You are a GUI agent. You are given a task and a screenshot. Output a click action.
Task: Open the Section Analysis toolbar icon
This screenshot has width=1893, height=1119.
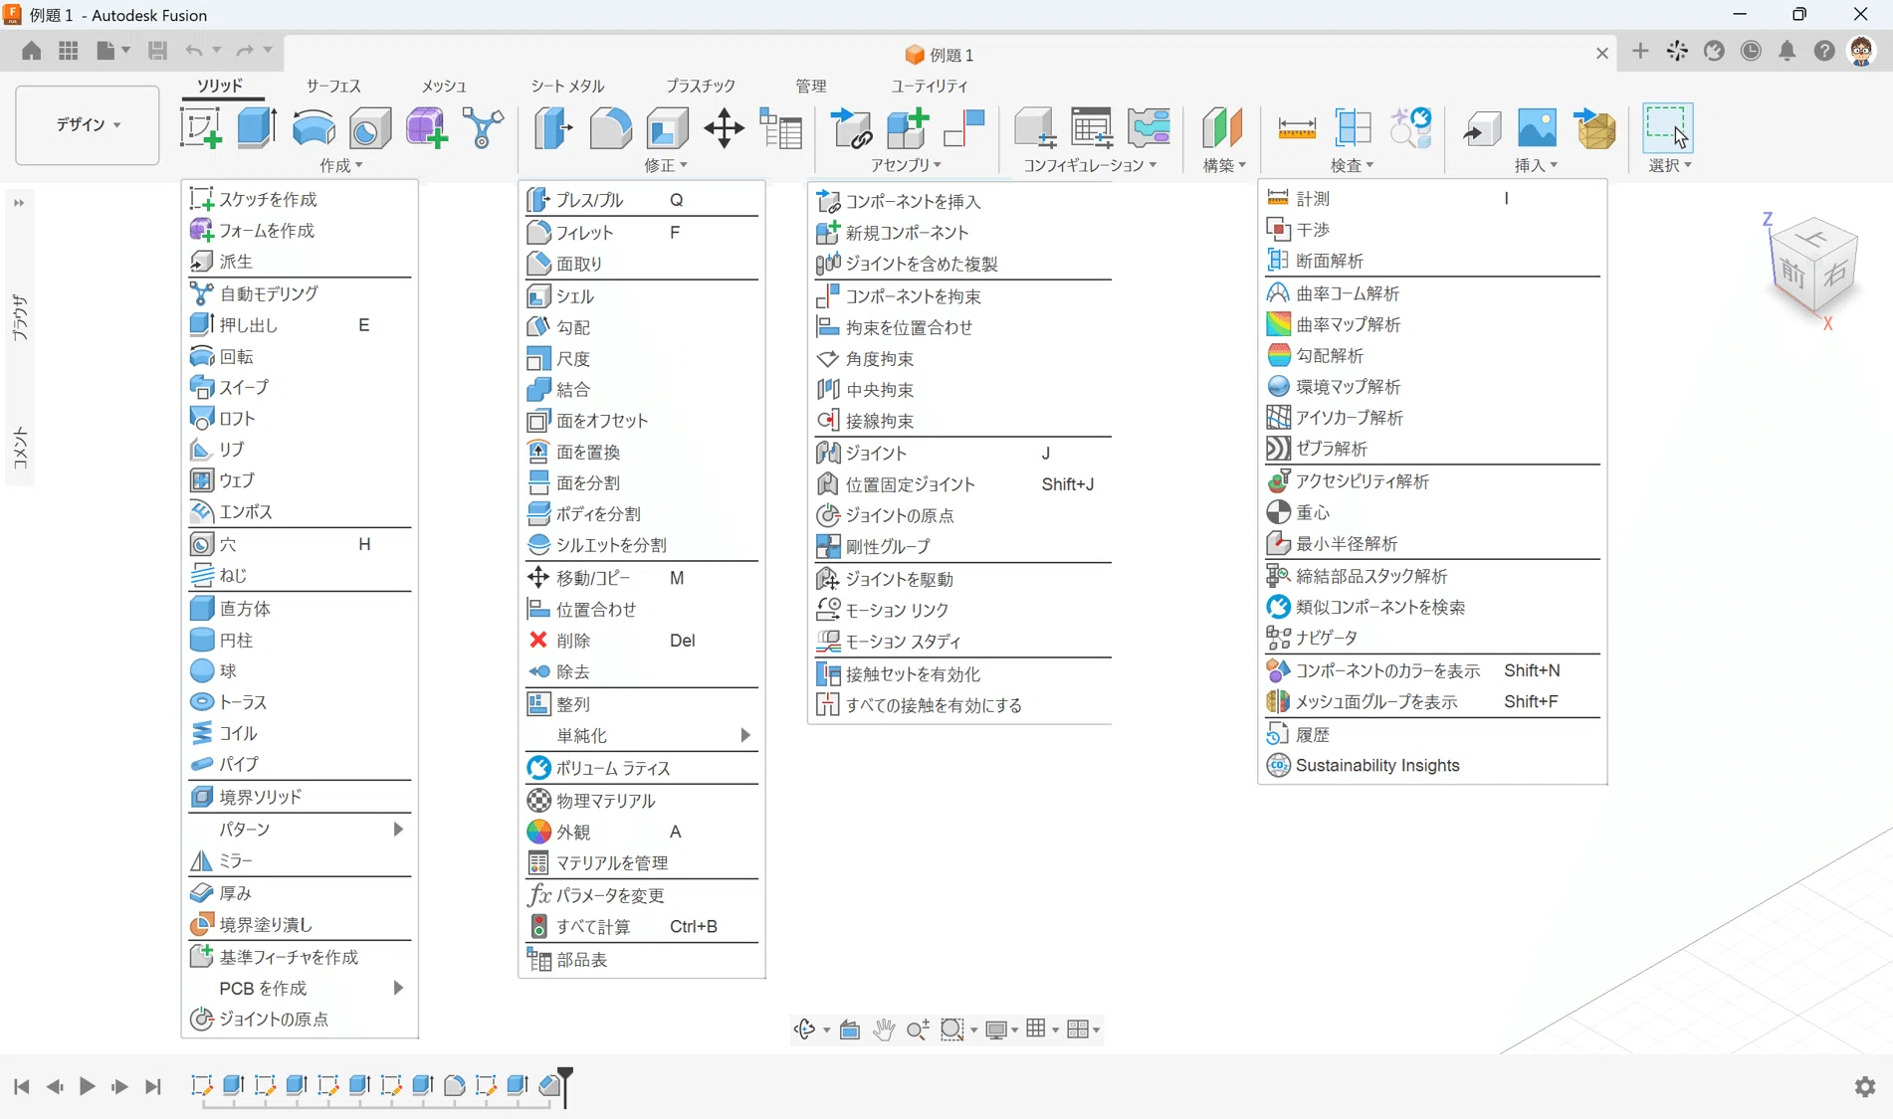tap(1354, 128)
